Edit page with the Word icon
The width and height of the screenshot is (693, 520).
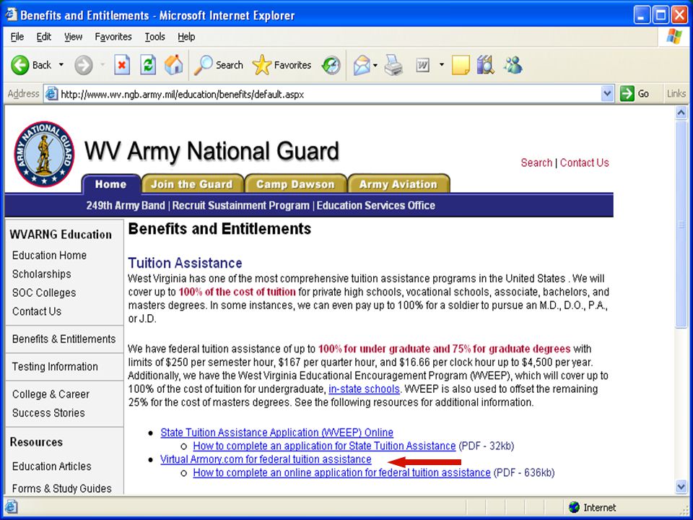click(422, 66)
